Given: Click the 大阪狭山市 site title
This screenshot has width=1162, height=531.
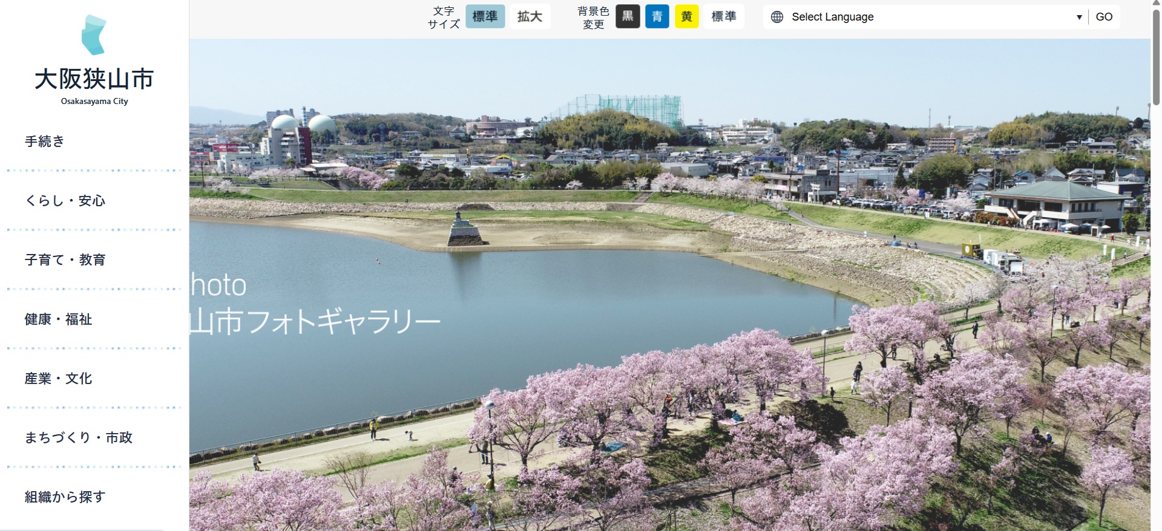Looking at the screenshot, I should pos(94,79).
